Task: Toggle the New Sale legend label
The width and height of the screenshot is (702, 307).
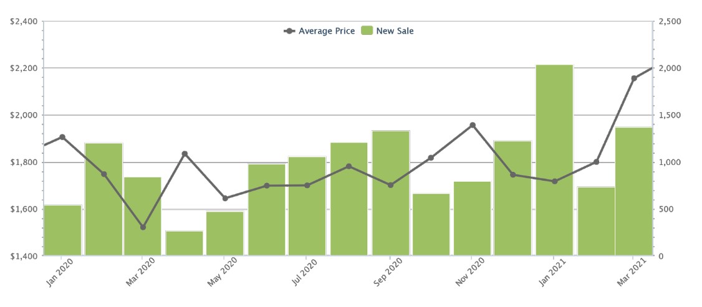Action: (395, 31)
